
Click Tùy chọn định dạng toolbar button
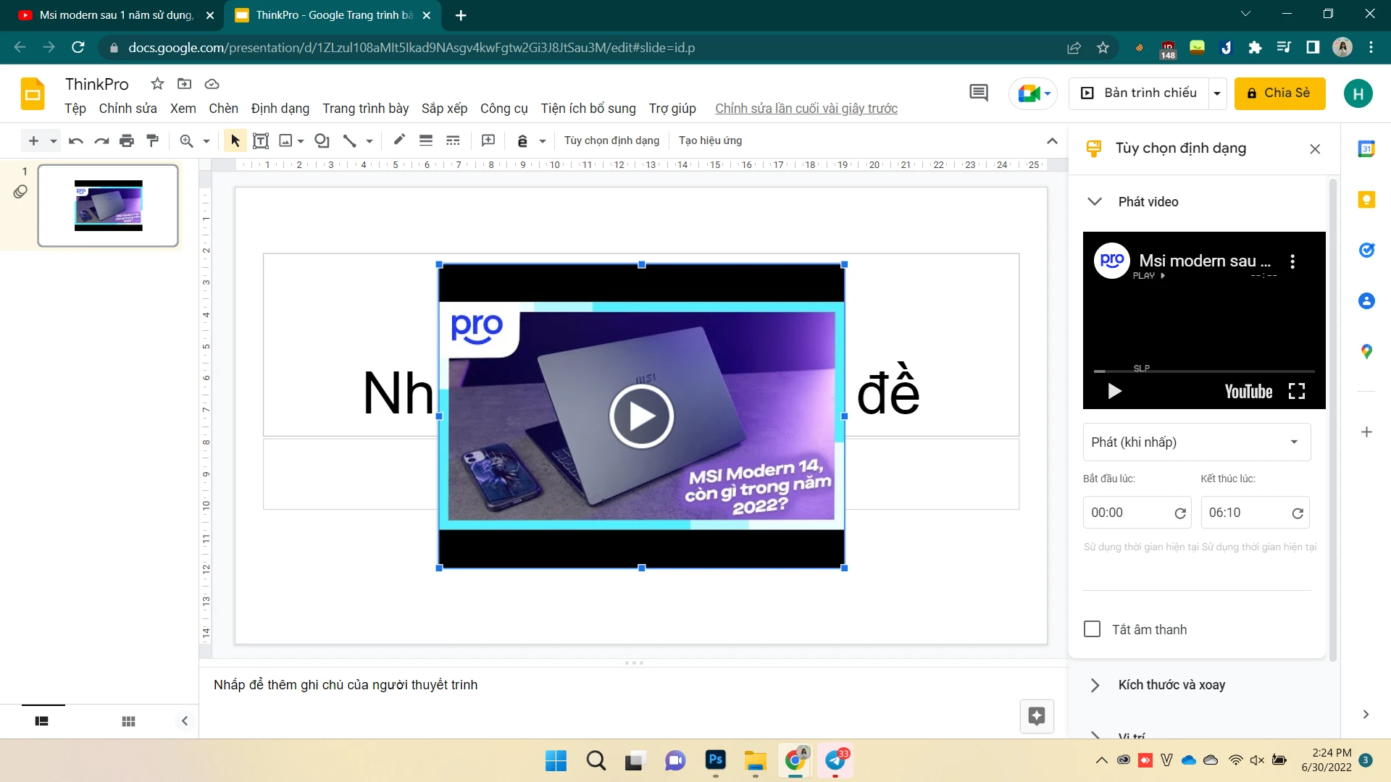point(611,140)
